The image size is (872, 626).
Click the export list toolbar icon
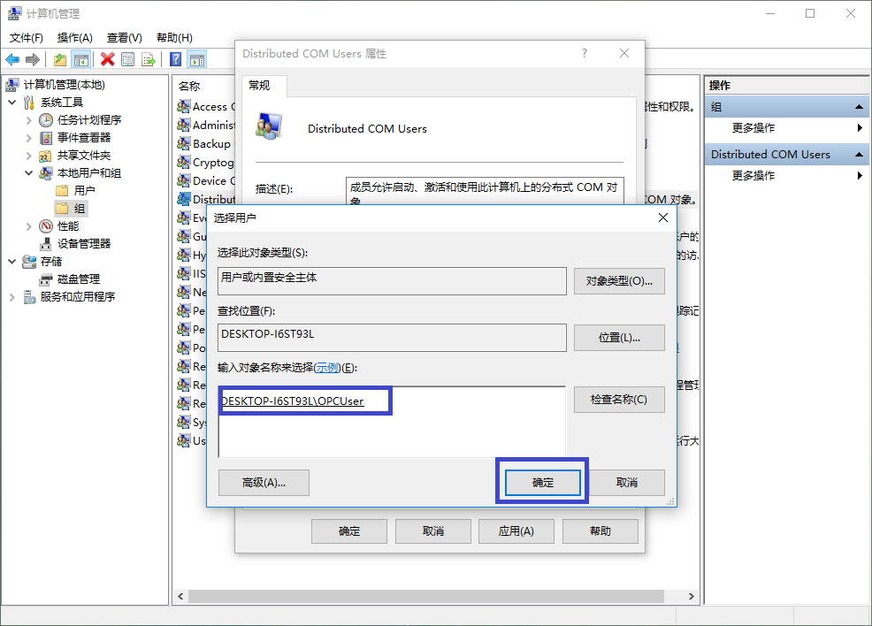click(x=147, y=59)
